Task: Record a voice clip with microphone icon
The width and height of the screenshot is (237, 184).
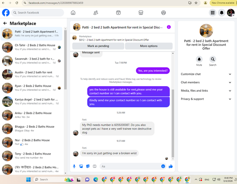Action: point(74,166)
